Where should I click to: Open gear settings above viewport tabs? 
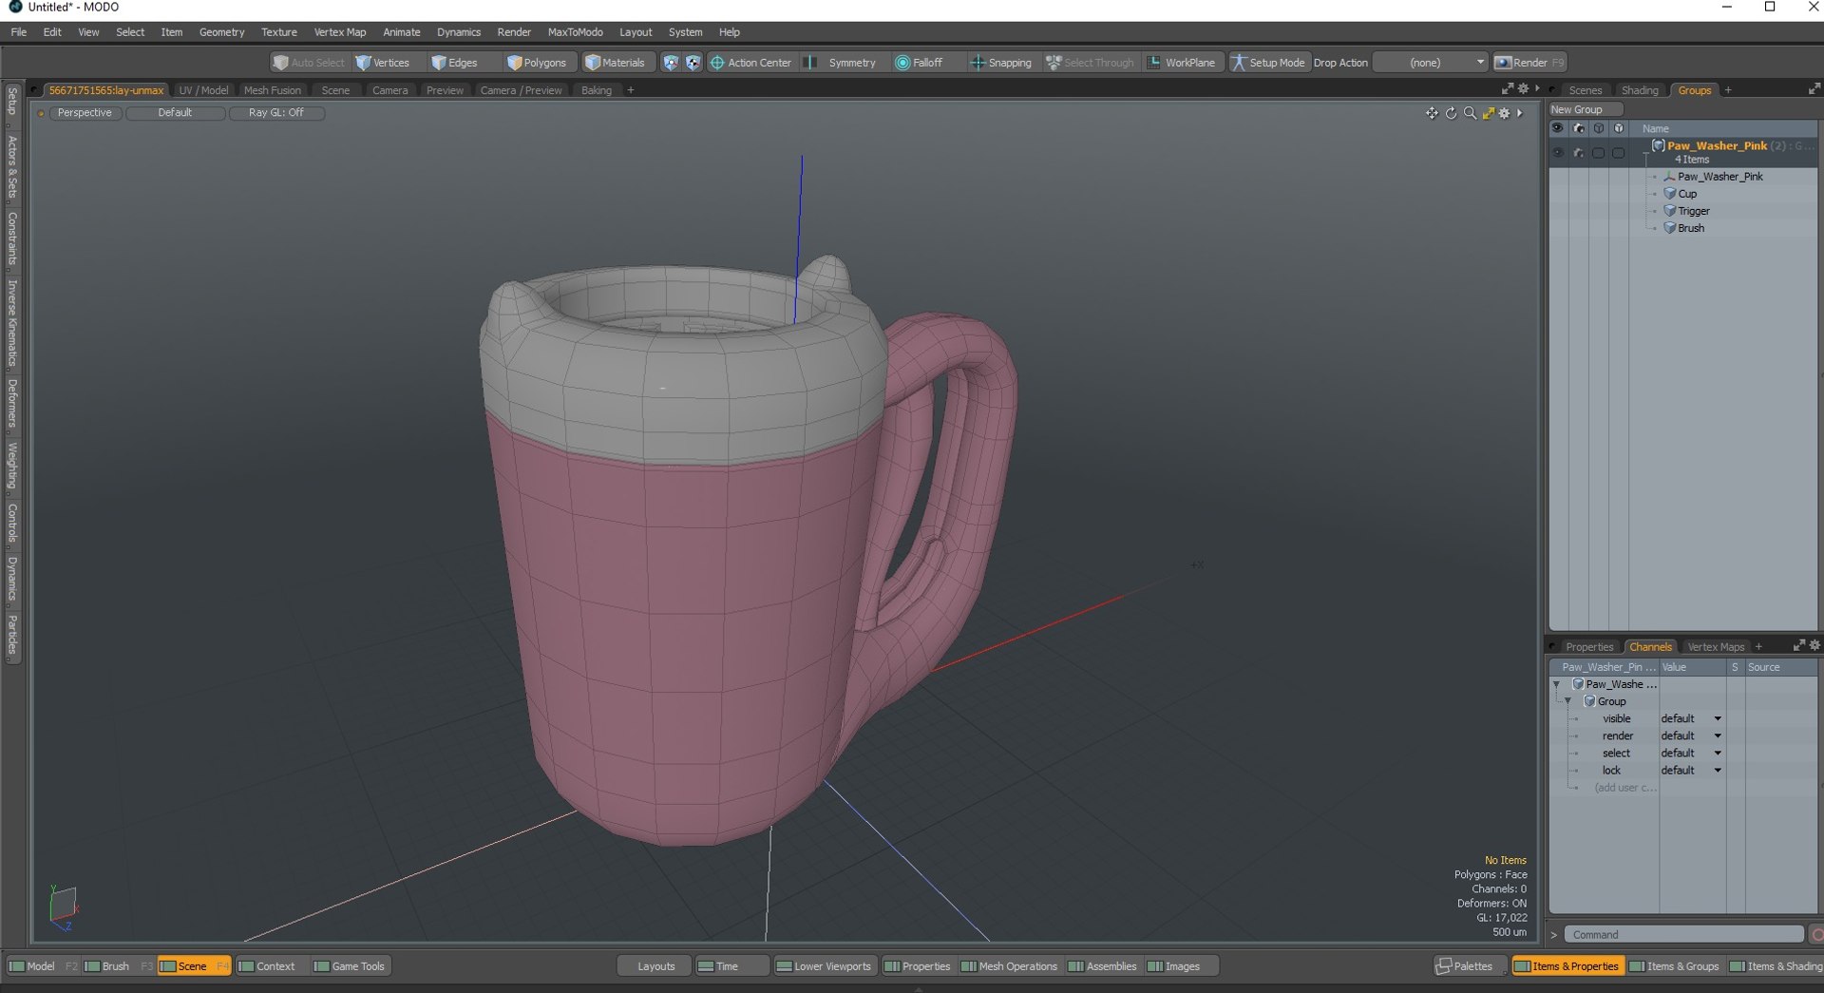coord(1523,88)
